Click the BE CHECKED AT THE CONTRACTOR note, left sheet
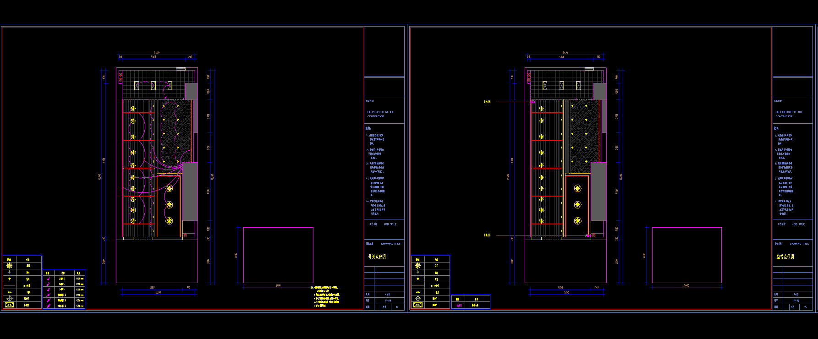The image size is (818, 339). click(x=380, y=114)
